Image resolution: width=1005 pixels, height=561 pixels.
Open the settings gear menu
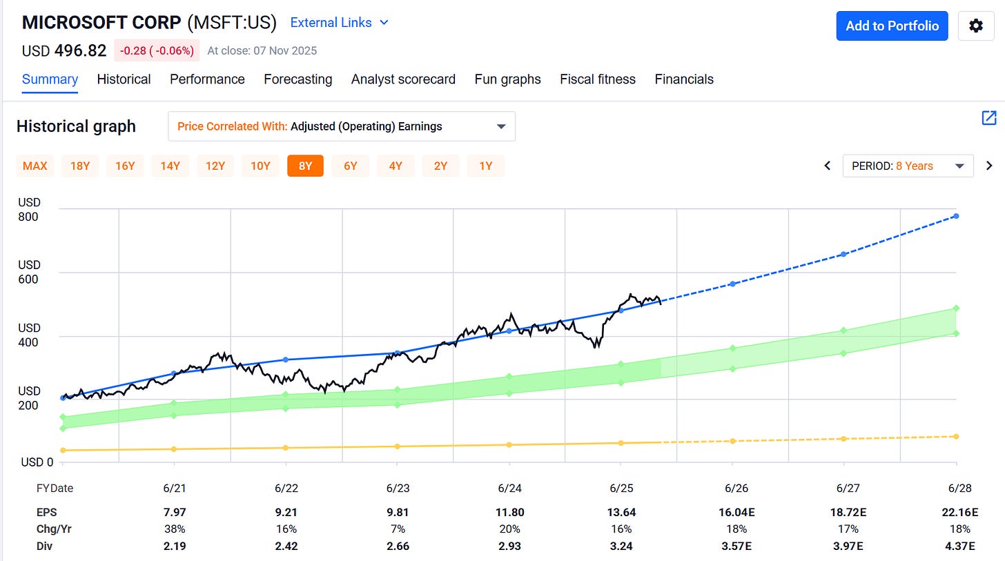click(x=976, y=26)
